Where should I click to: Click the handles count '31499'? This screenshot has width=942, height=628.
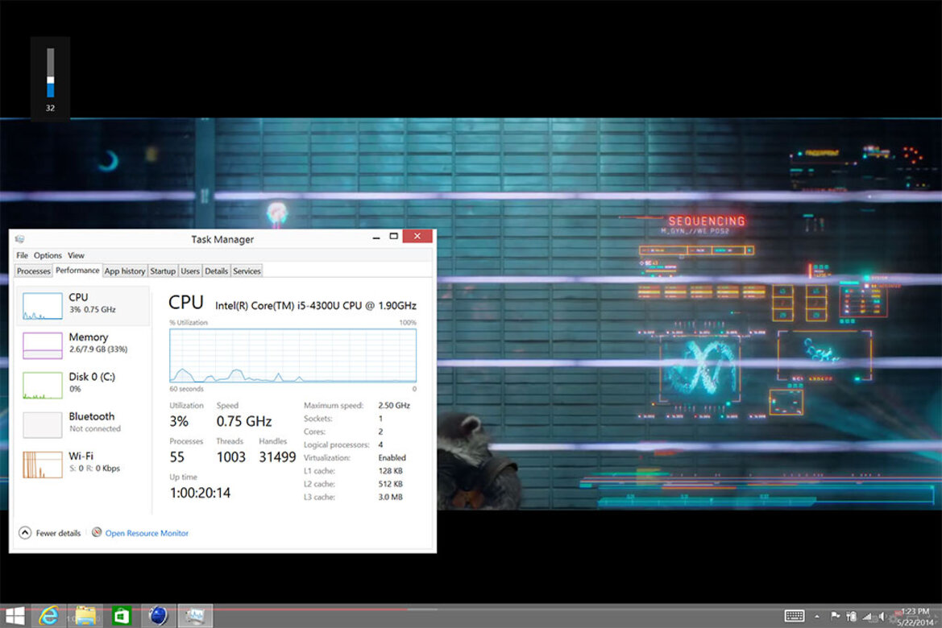(277, 457)
